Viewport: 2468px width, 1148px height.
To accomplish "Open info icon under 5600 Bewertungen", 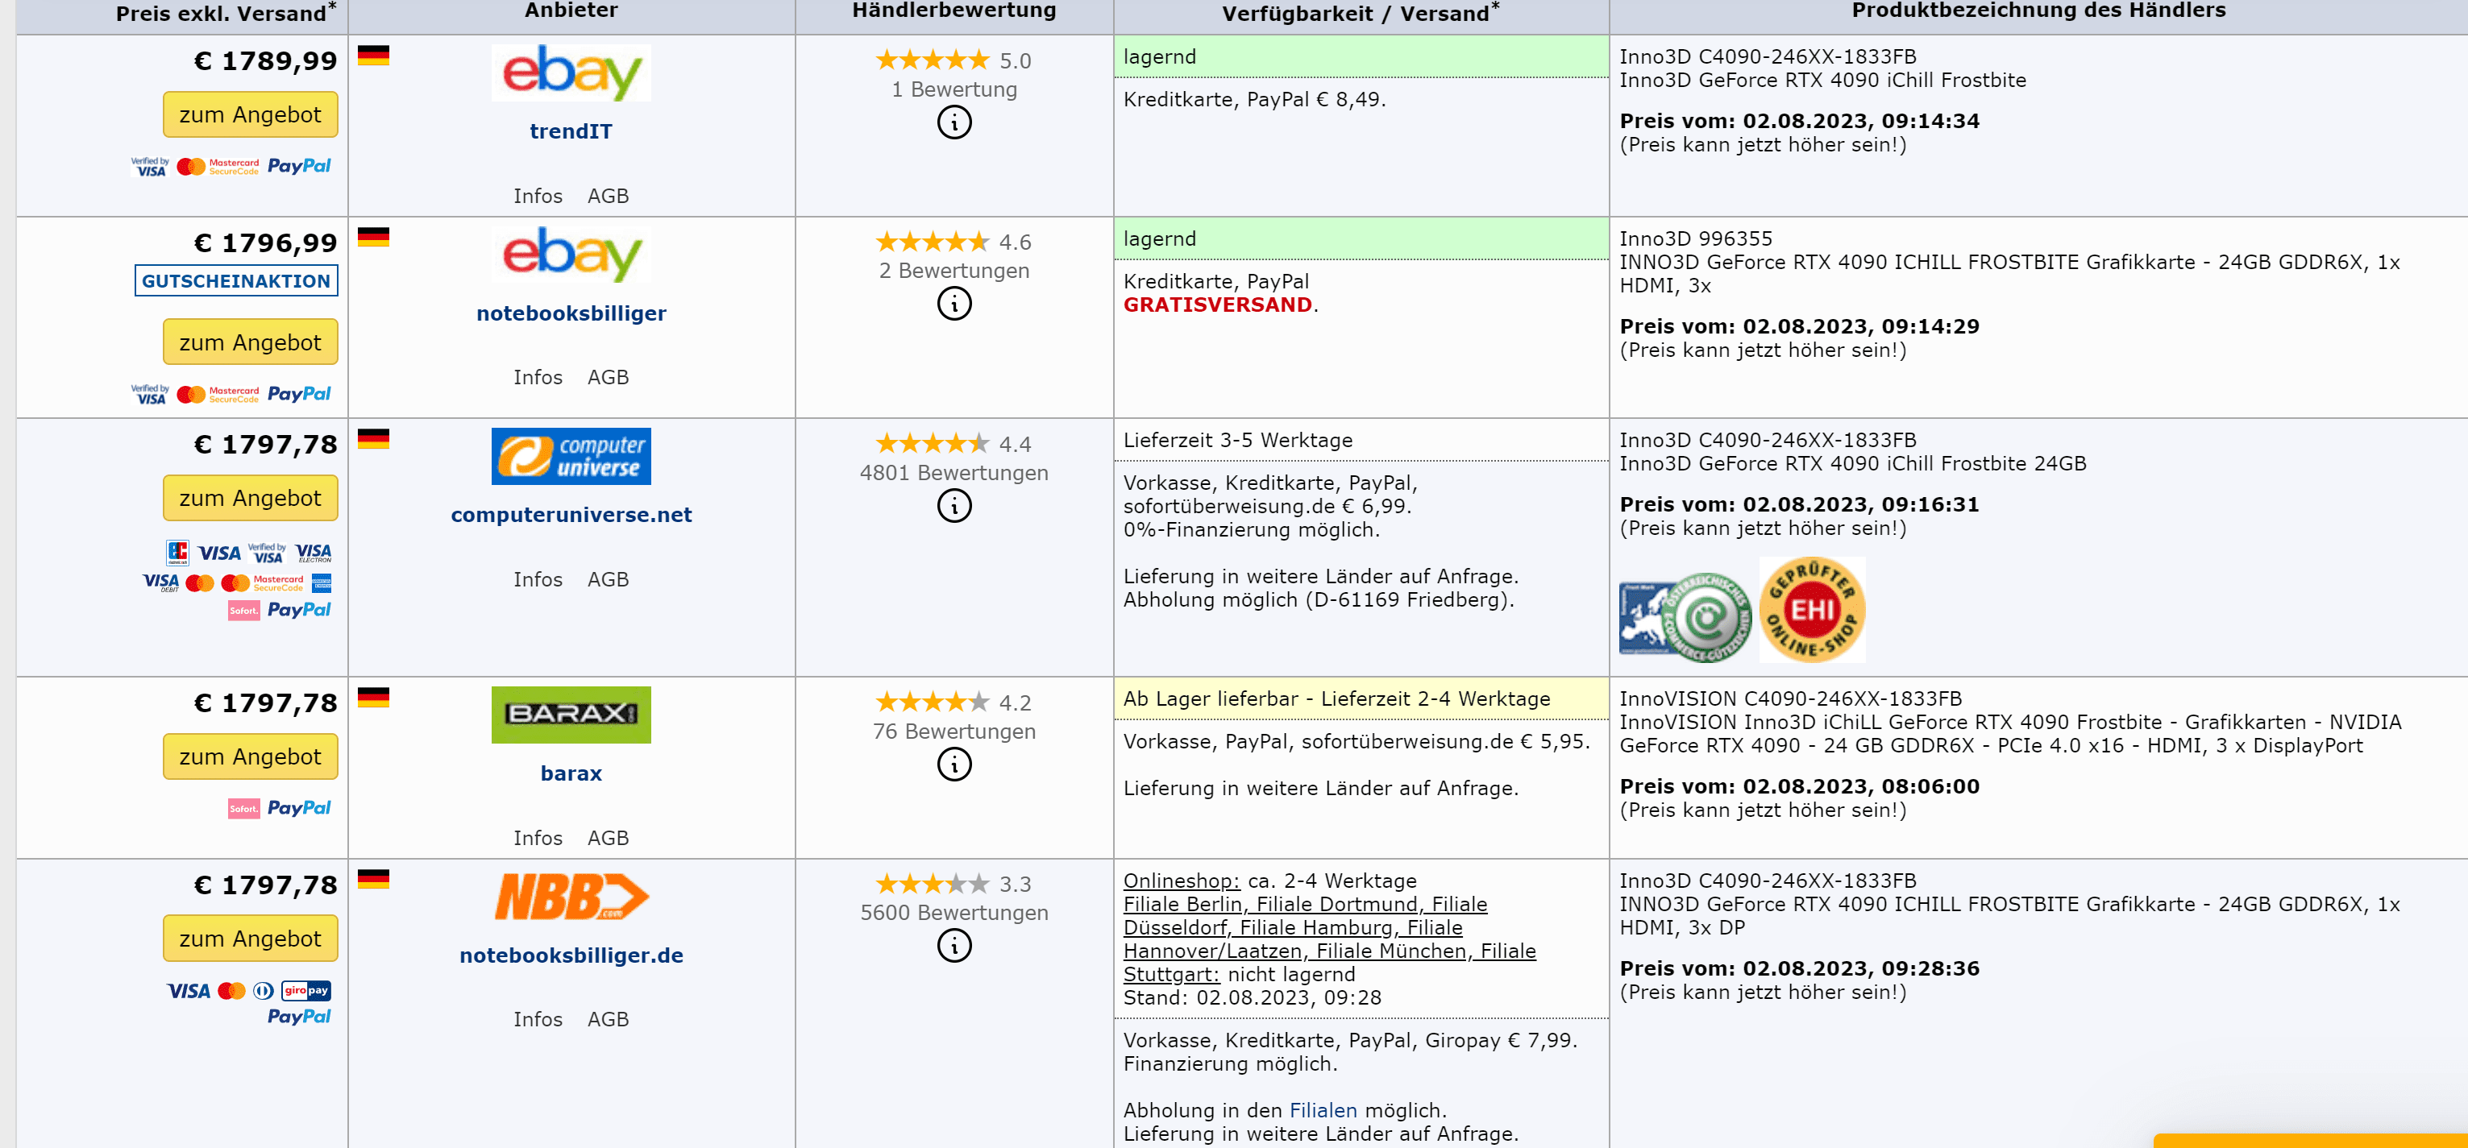I will click(954, 946).
